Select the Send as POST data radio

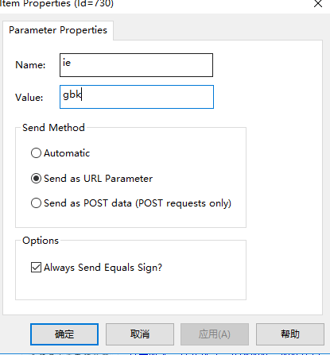(x=36, y=203)
